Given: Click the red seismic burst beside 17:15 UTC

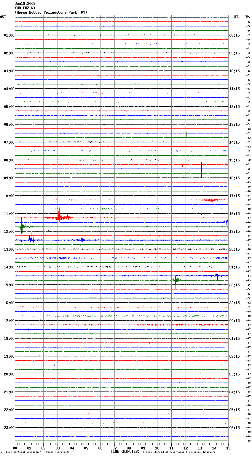Looking at the screenshot, I should pyautogui.click(x=211, y=200).
